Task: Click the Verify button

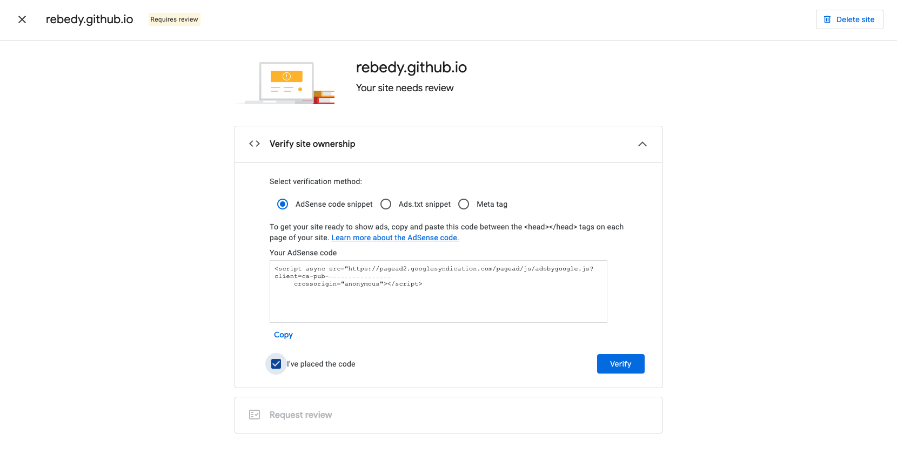Action: coord(621,364)
